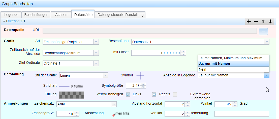Image resolution: width=279 pixels, height=119 pixels.
Task: Decrease the Winkel angle with down spinner
Action: click(x=235, y=105)
